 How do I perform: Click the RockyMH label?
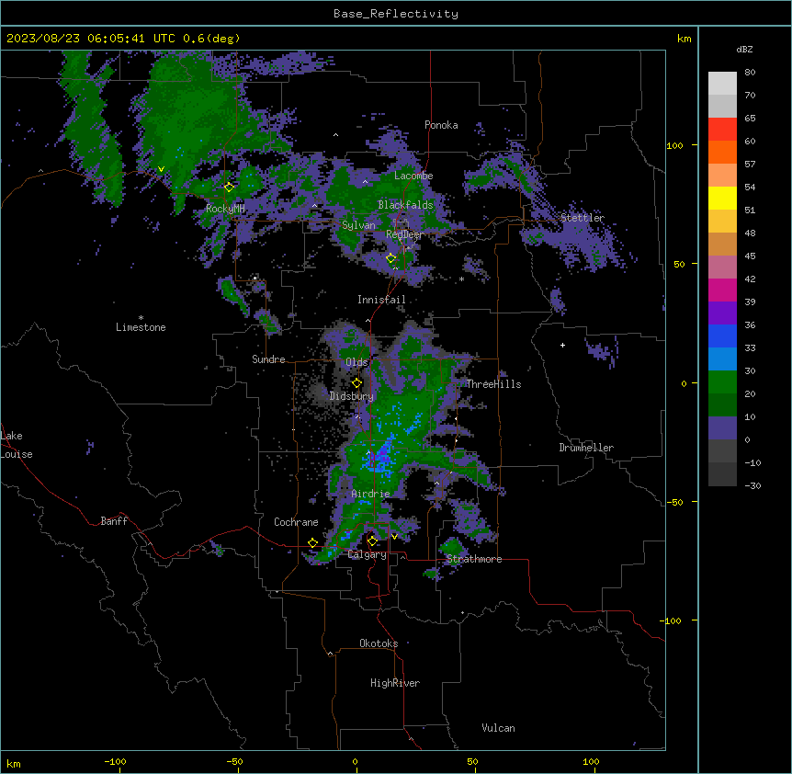click(x=225, y=209)
